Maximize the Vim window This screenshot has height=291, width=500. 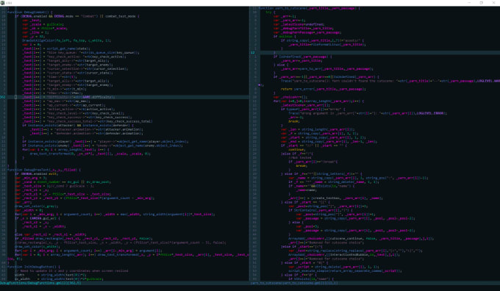coord(481,3)
